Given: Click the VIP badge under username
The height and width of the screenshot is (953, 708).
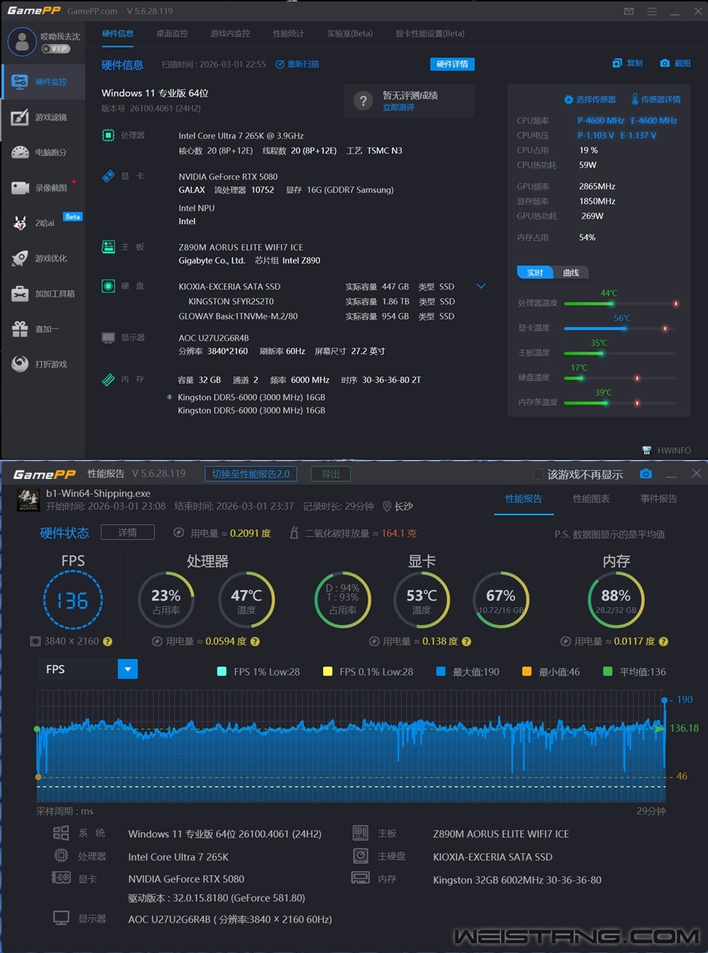Looking at the screenshot, I should point(55,49).
